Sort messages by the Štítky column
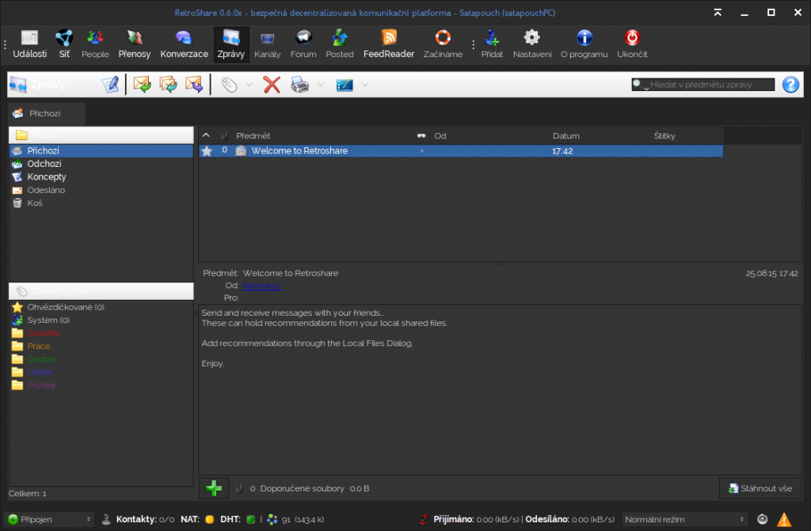This screenshot has width=811, height=531. tap(687, 136)
